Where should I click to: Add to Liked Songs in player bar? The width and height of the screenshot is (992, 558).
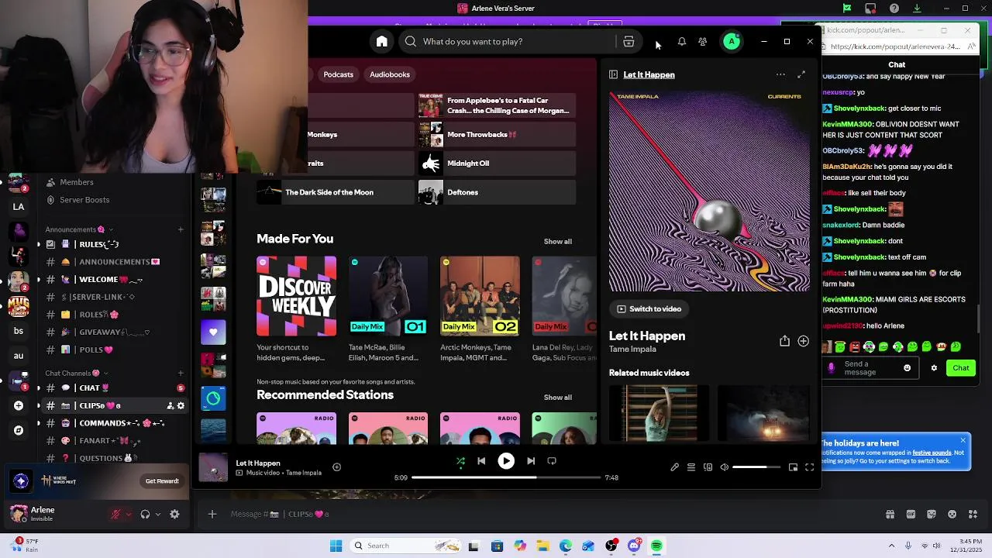(x=336, y=467)
